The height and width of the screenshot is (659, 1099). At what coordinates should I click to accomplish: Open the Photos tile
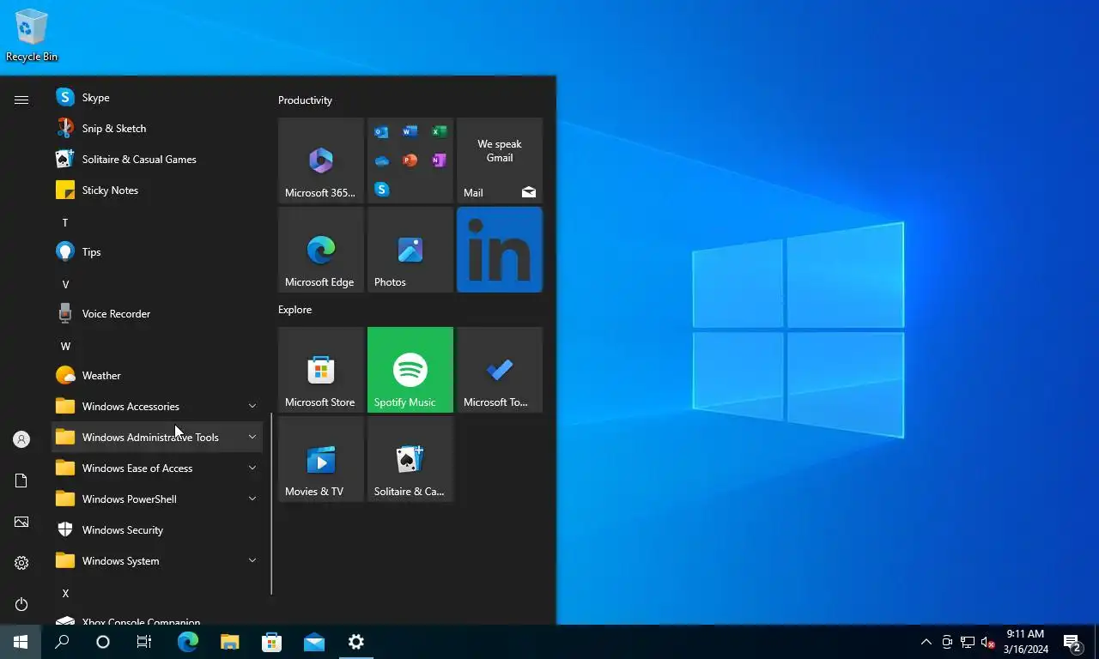410,250
